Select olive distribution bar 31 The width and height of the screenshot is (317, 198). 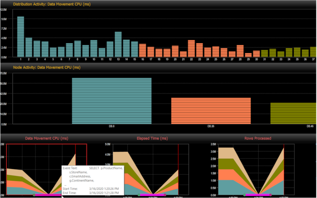(265, 54)
